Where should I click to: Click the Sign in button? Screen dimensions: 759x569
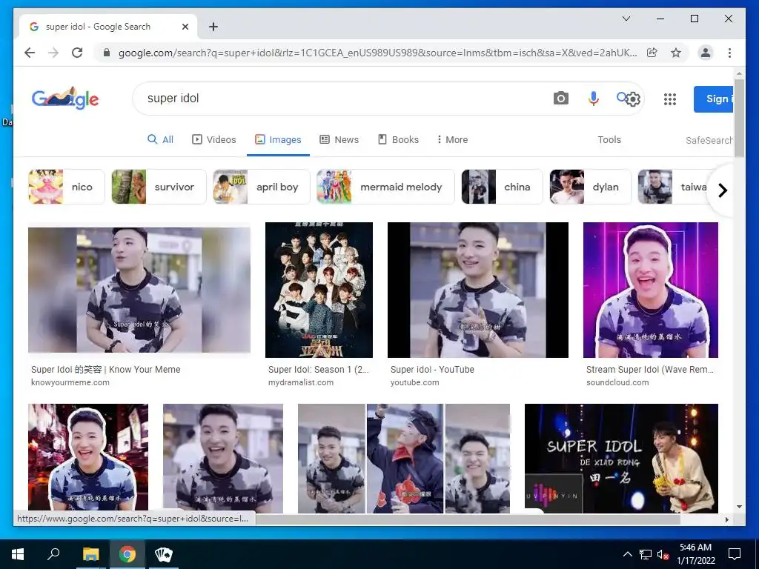coord(714,99)
